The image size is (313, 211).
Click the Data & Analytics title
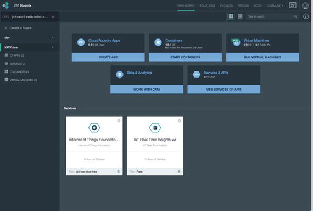click(139, 73)
